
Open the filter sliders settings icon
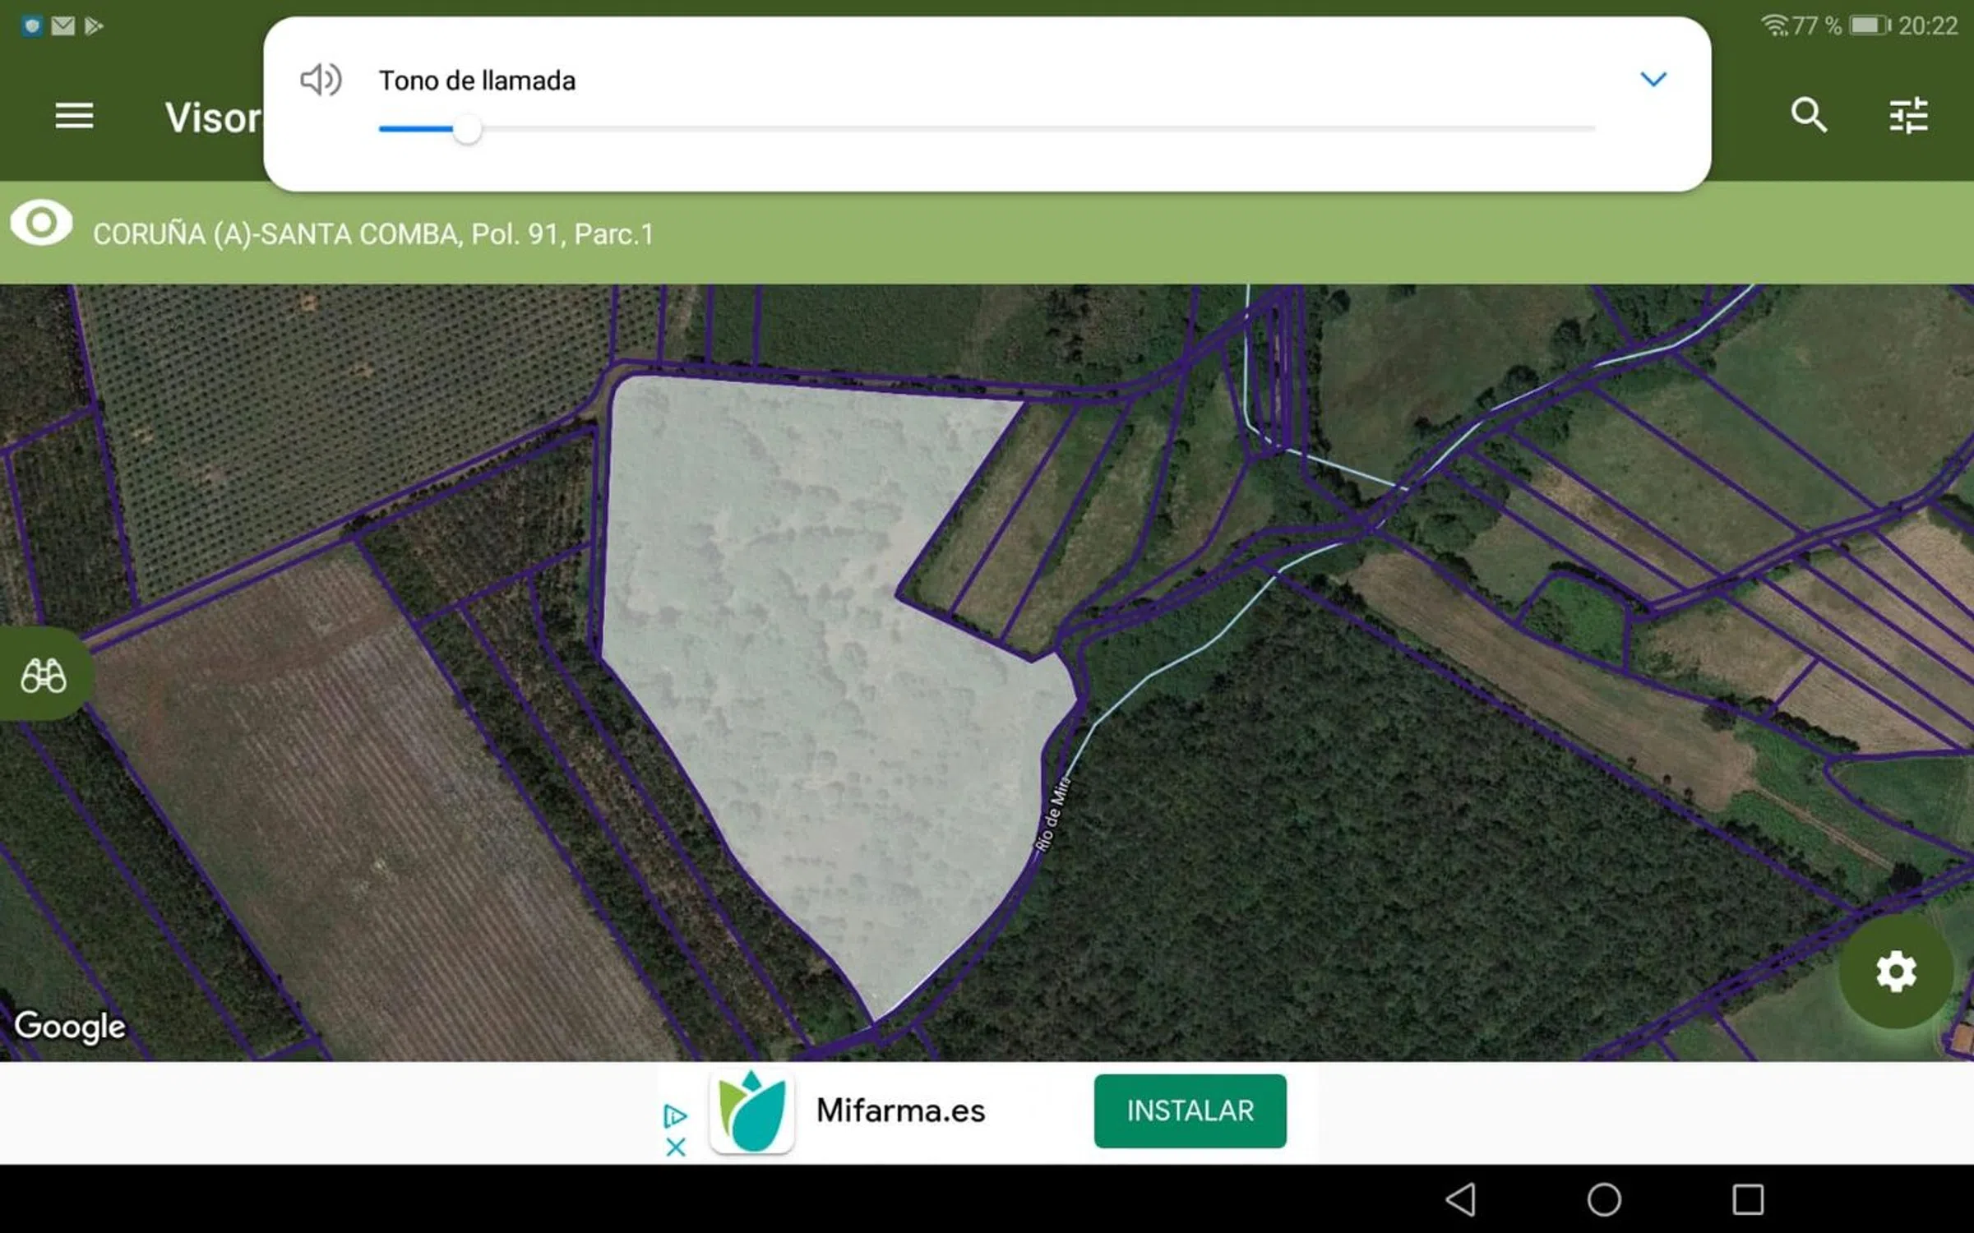tap(1908, 116)
